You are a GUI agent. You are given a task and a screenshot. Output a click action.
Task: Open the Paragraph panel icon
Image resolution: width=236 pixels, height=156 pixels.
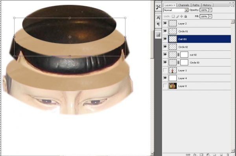click(x=158, y=24)
